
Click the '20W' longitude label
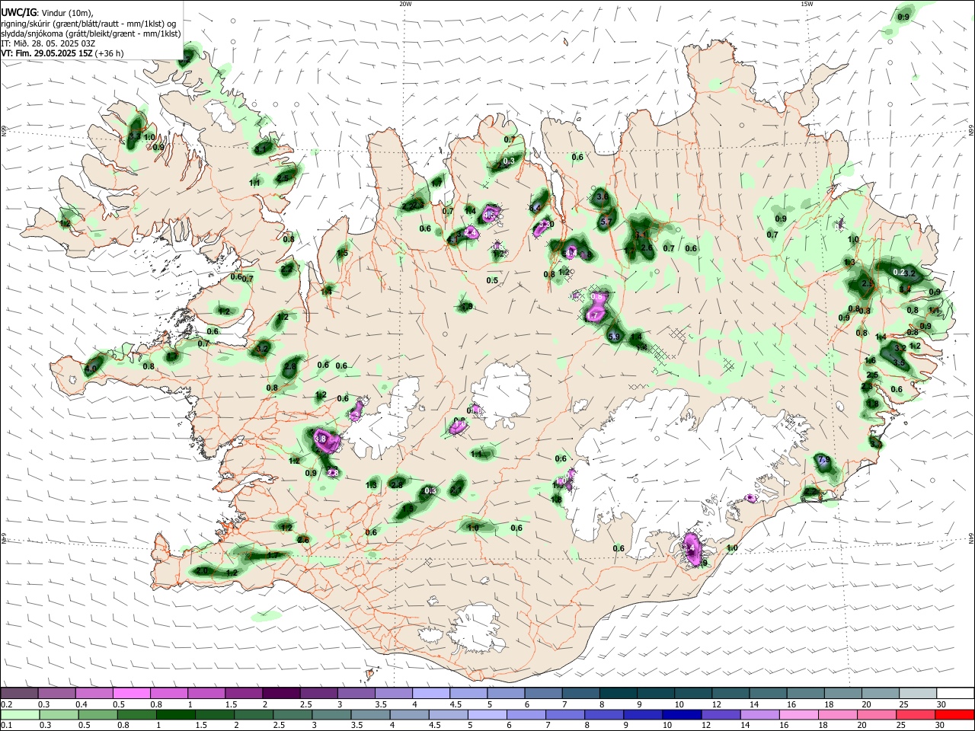pyautogui.click(x=405, y=4)
